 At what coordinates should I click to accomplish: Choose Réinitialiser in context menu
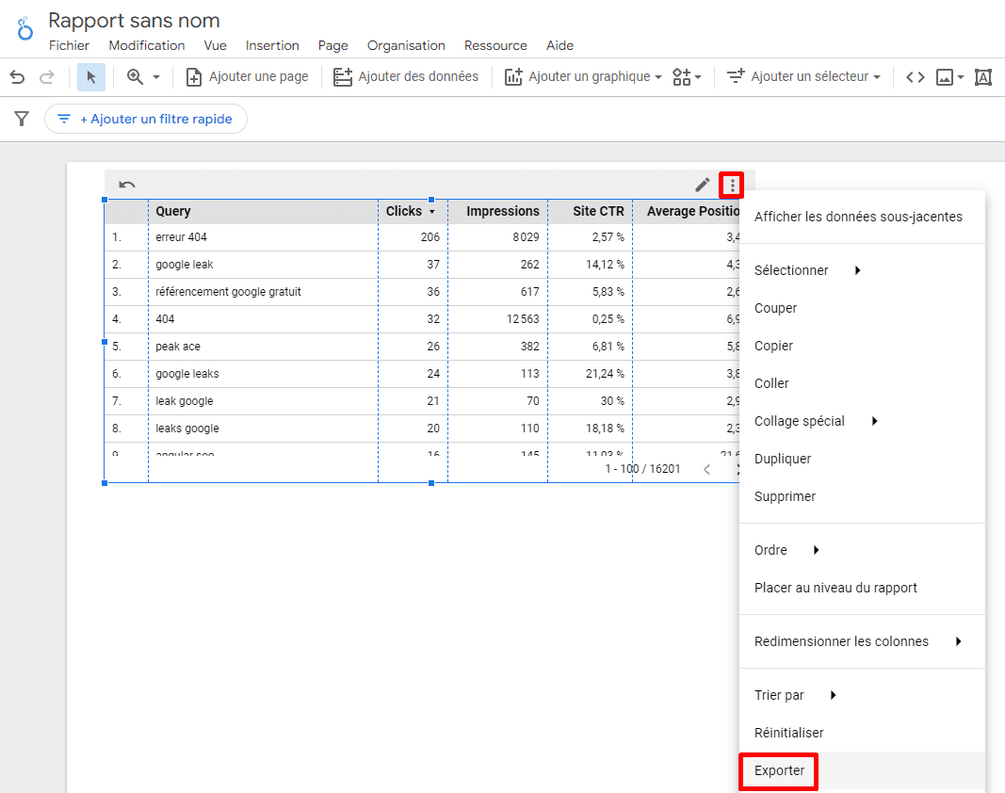(x=862, y=733)
